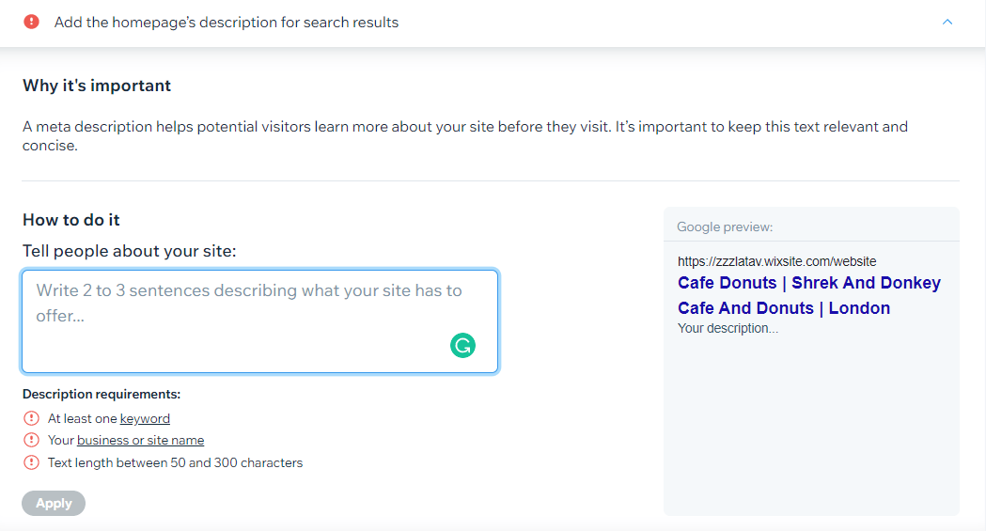Click the warning icon beside keyword requirement
This screenshot has width=986, height=531.
[x=31, y=418]
